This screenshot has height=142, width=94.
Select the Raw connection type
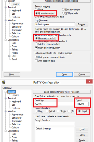point(36,111)
